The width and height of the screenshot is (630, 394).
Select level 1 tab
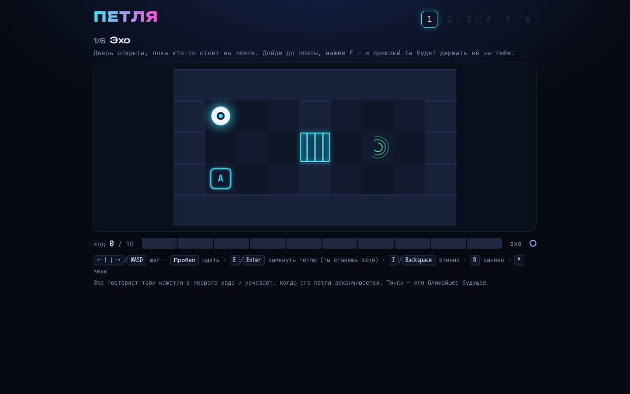pos(430,19)
